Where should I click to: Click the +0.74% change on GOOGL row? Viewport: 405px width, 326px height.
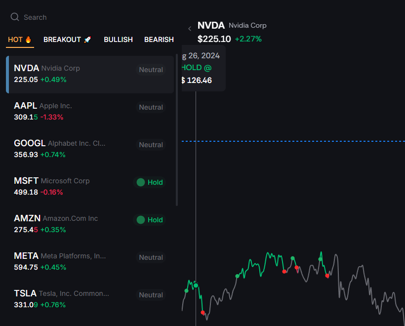click(x=53, y=155)
